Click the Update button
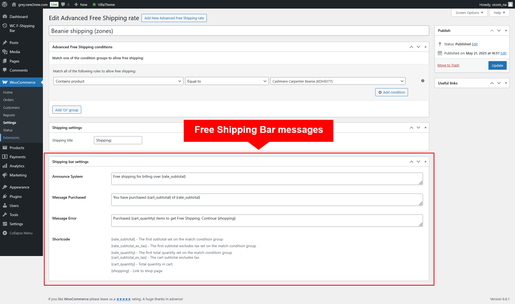 tap(498, 65)
